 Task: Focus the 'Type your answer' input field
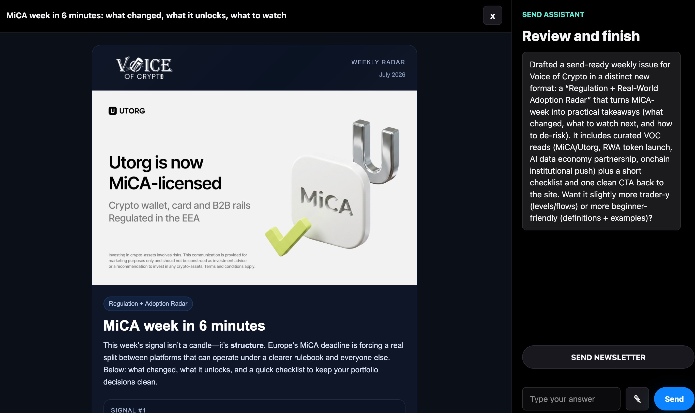pyautogui.click(x=571, y=399)
